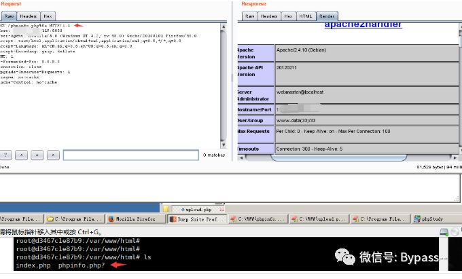Screen dimensions: 462x279
Task: Click the '+' search options button
Action: [37, 155]
